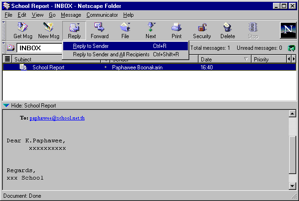This screenshot has height=201, width=299.
Task: Open the Message menu
Action: 71,15
